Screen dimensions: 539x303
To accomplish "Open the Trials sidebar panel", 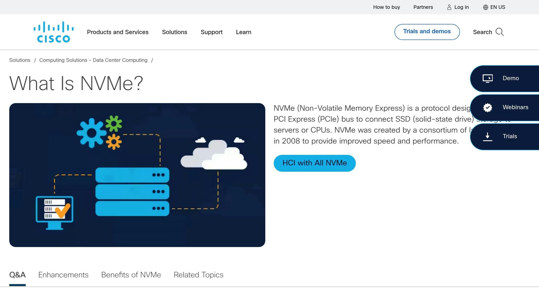I will 510,136.
